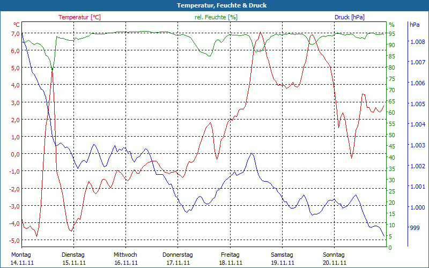The width and height of the screenshot is (429, 268).
Task: Click the red '°C' axis unit label
Action: click(17, 25)
